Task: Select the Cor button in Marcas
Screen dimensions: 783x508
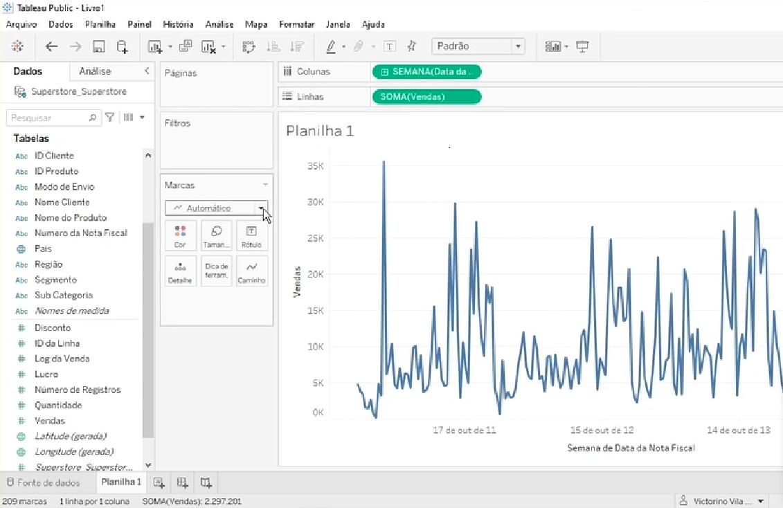Action: point(180,235)
